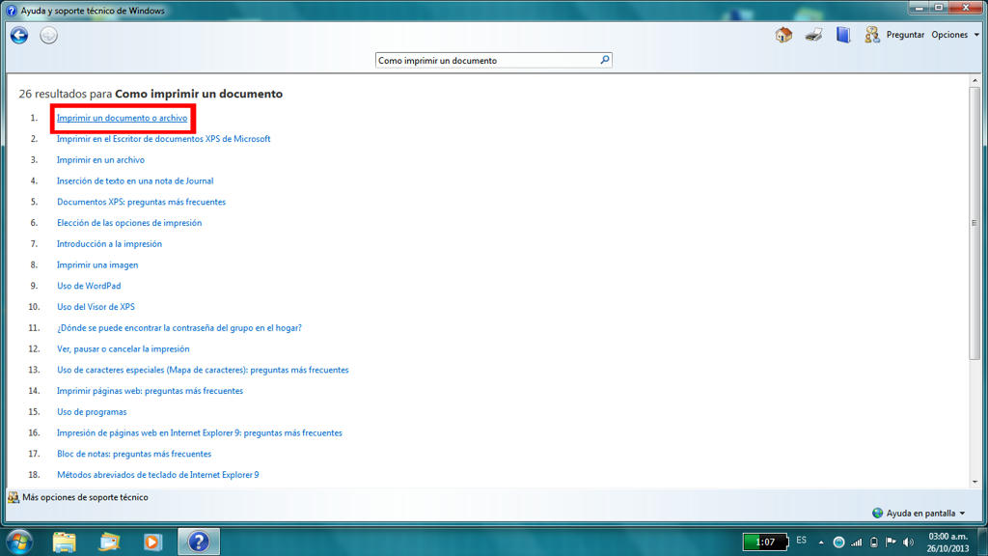Click the results vertical scrollbar thumb
988x556 pixels.
(x=974, y=223)
